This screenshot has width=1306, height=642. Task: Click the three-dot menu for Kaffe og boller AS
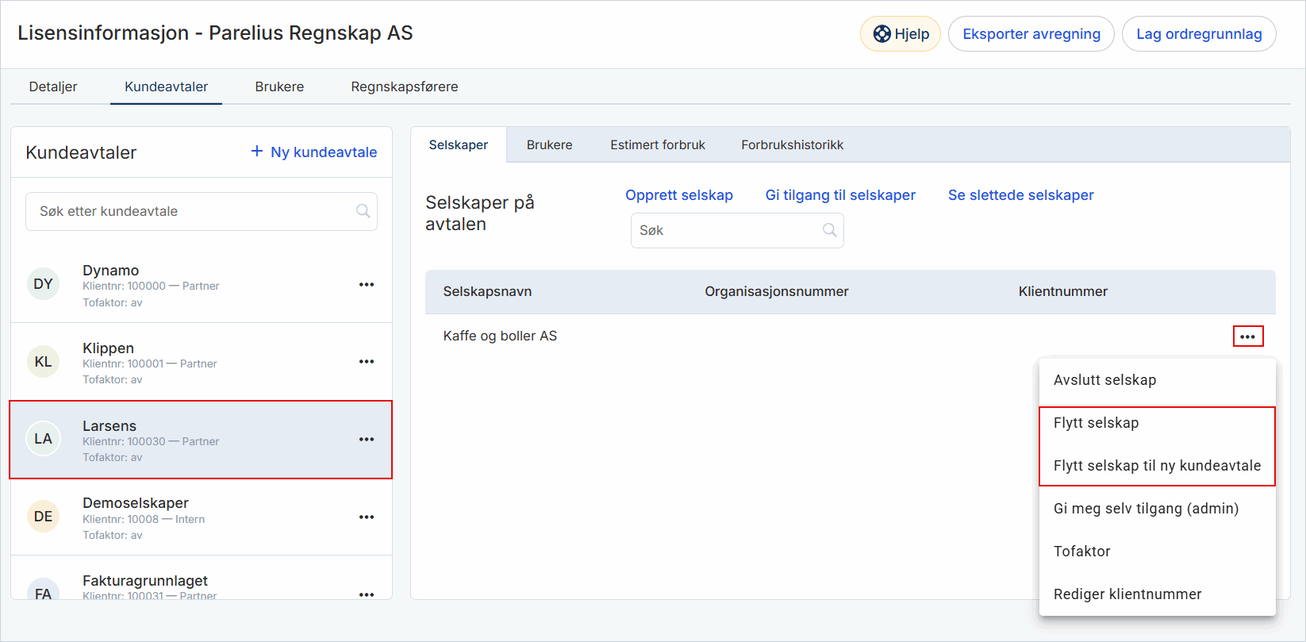[1247, 337]
